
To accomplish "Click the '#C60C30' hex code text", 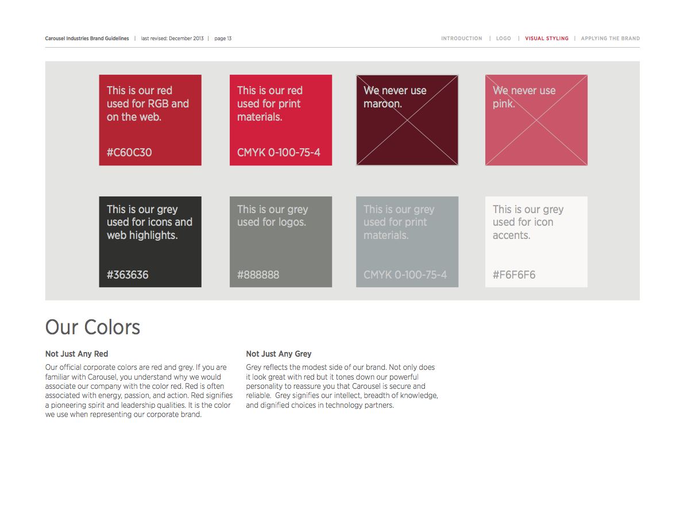I will click(x=129, y=153).
